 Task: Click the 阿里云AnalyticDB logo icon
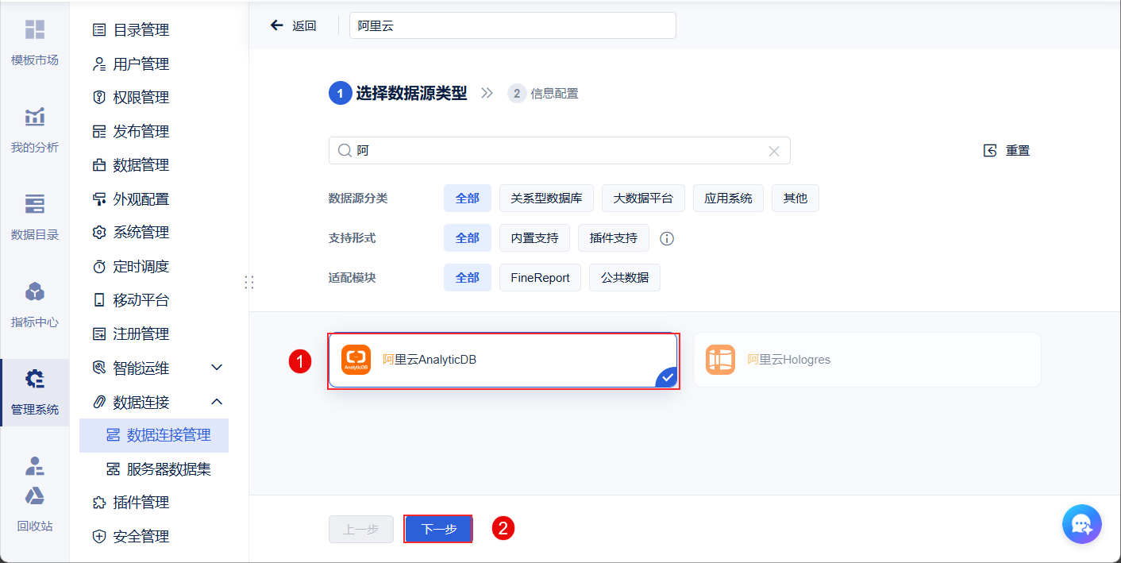[356, 360]
